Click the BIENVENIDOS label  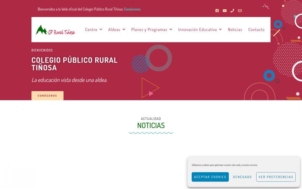pyautogui.click(x=42, y=50)
